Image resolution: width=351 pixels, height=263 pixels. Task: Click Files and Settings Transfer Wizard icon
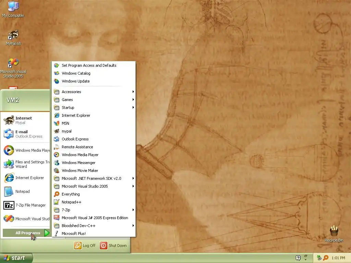[9, 164]
